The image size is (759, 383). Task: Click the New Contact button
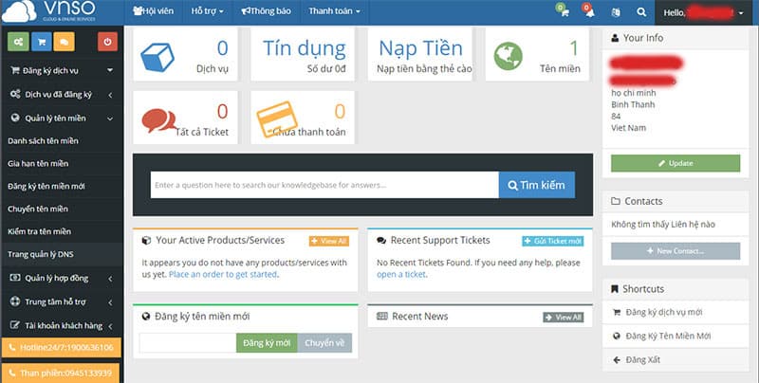676,251
